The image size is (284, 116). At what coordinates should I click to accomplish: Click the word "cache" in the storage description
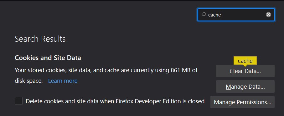(x=113, y=70)
